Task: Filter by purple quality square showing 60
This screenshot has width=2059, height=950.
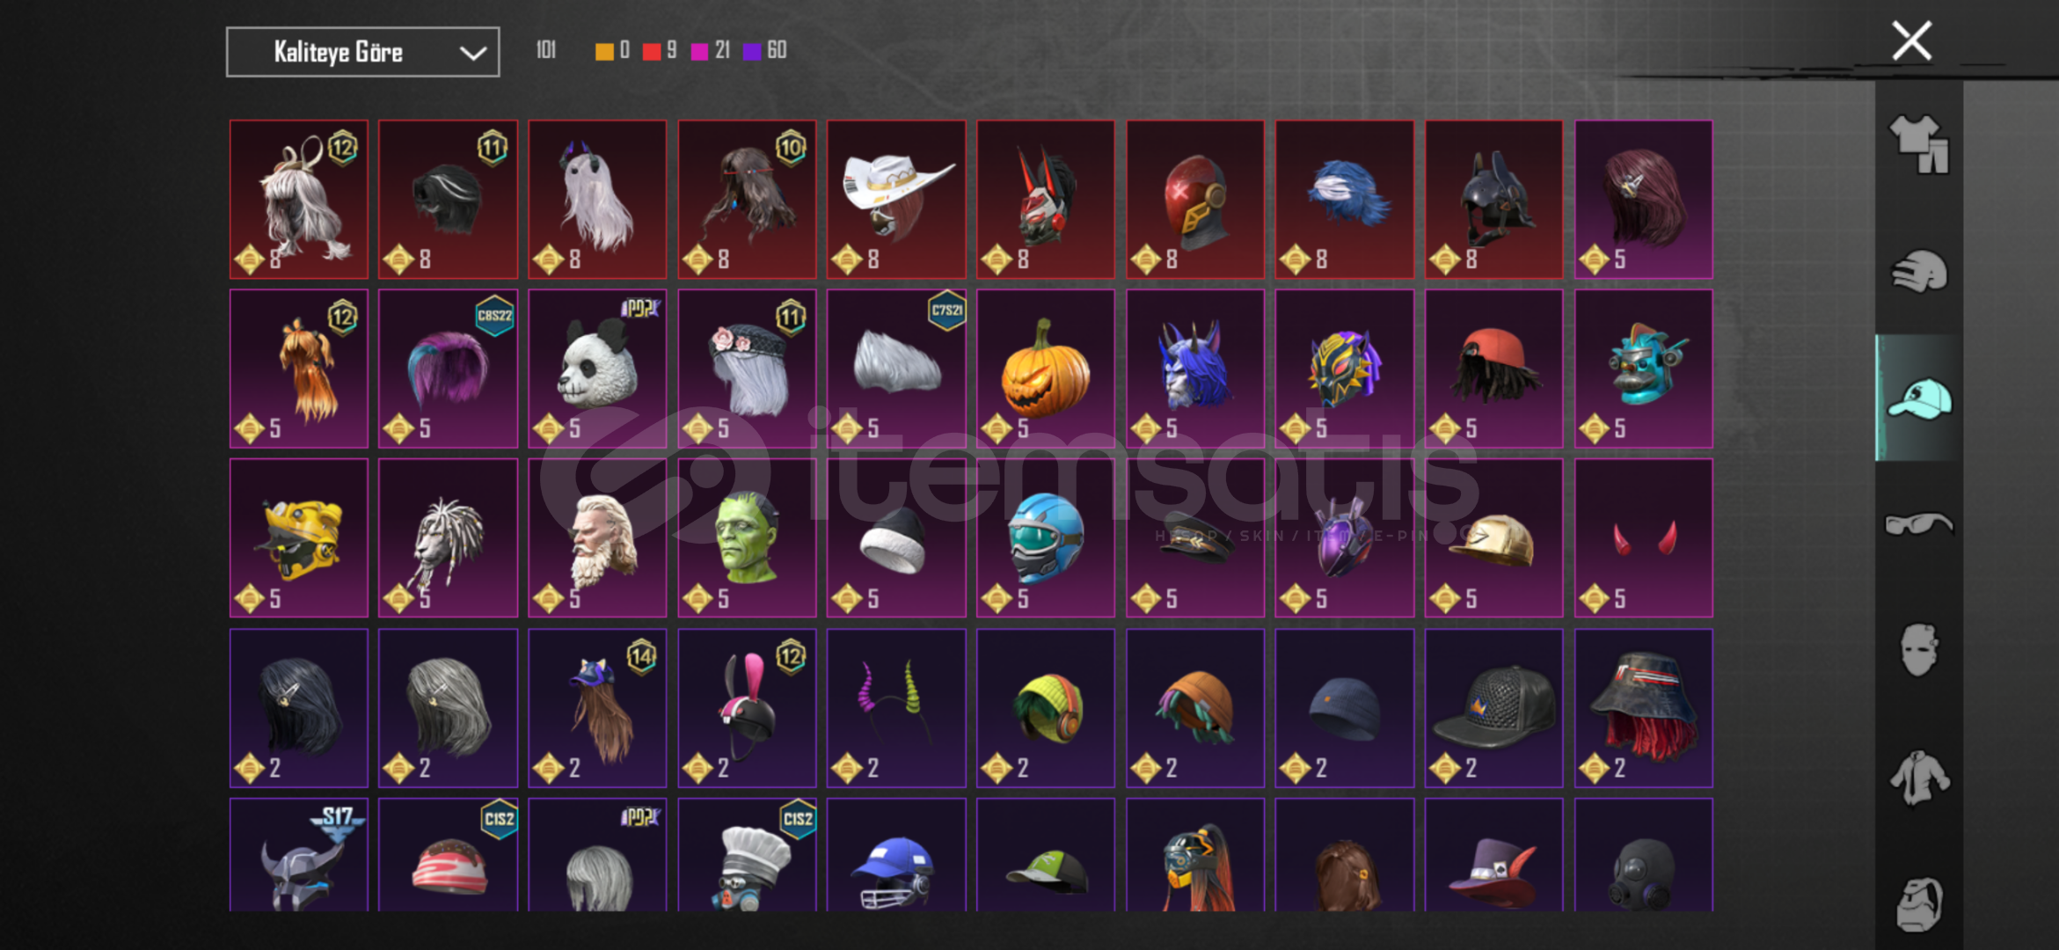Action: [x=751, y=51]
